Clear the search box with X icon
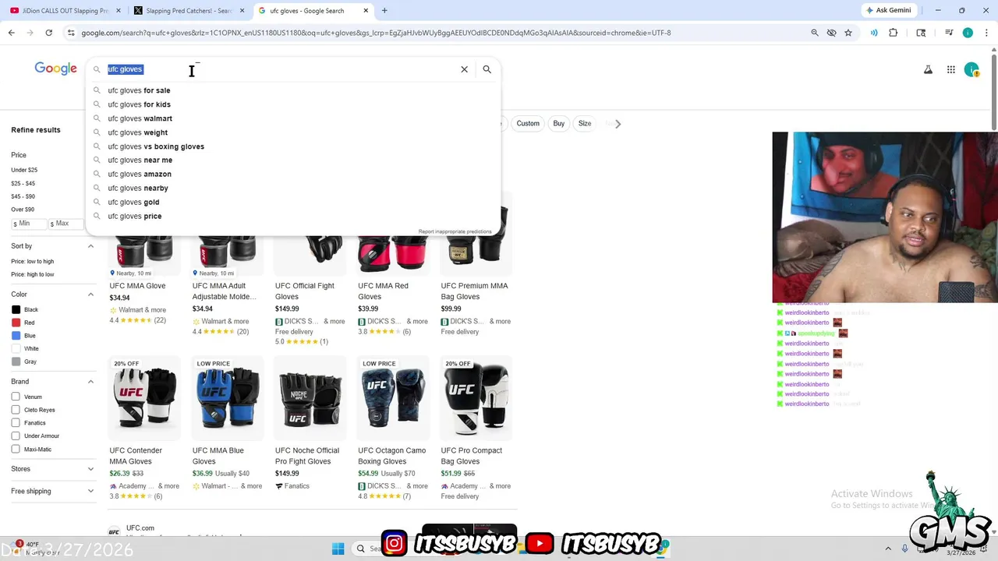Viewport: 998px width, 561px height. click(x=464, y=69)
